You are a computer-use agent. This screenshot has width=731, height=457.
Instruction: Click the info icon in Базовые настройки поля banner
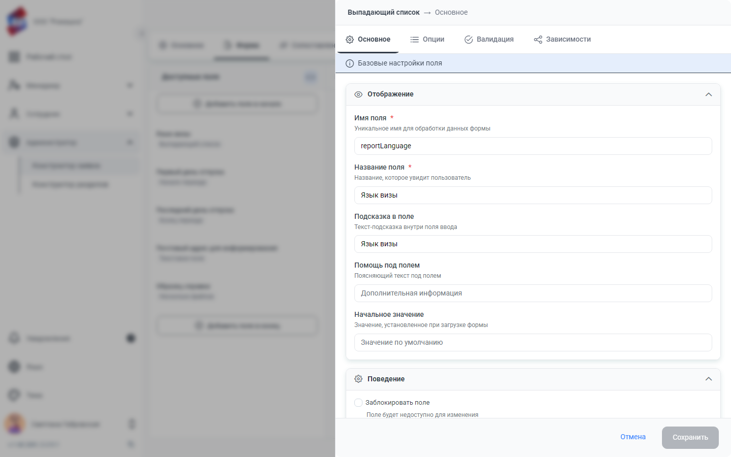pyautogui.click(x=350, y=63)
